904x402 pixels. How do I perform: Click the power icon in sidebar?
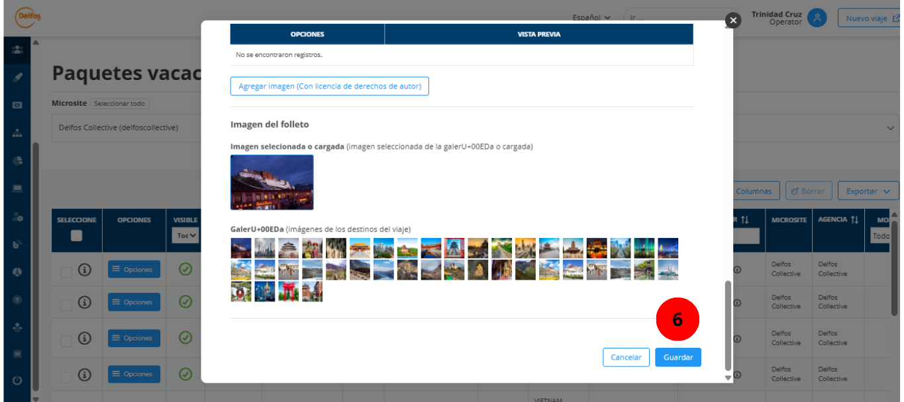click(17, 380)
